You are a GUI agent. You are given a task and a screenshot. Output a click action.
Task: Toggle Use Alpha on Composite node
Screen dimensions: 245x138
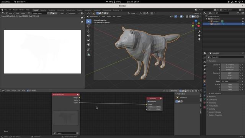(x=148, y=102)
